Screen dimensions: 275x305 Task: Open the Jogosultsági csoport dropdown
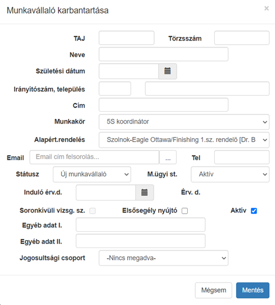point(164,258)
